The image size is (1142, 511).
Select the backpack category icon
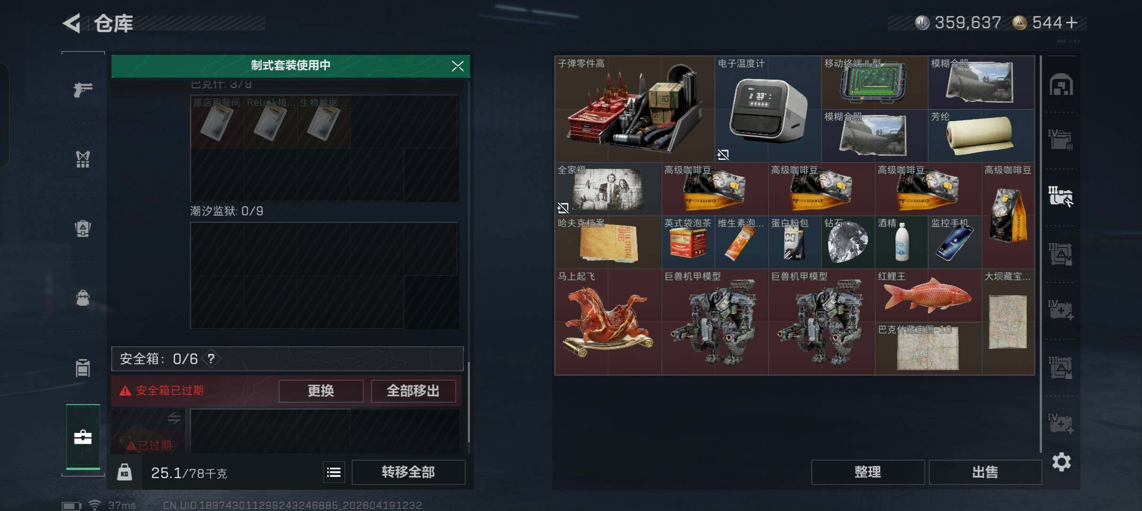[x=83, y=298]
